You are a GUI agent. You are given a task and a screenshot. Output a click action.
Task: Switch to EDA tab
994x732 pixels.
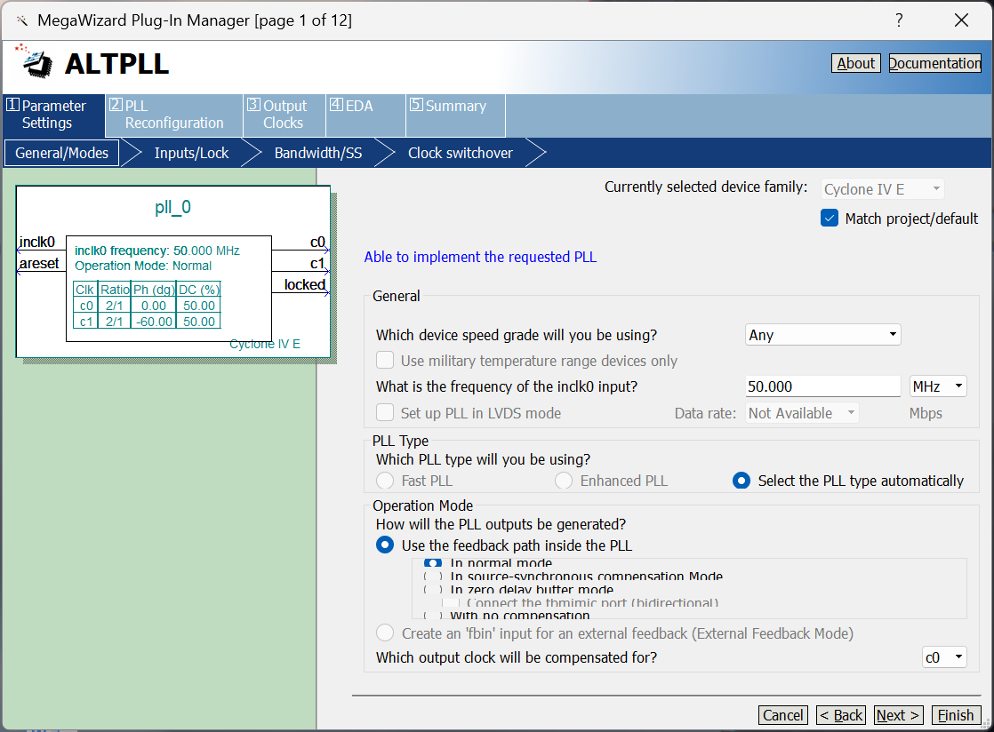coord(365,115)
